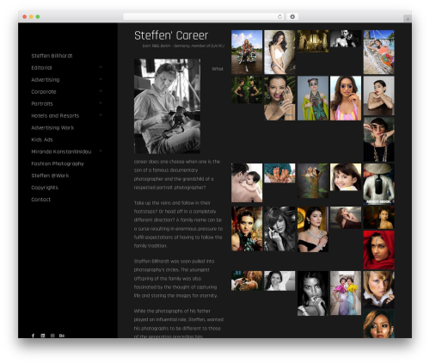
Task: Open thumbnail of woman at beach sunset
Action: pyautogui.click(x=346, y=218)
